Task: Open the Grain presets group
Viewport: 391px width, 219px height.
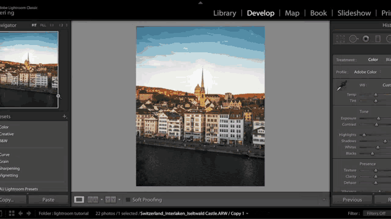Action: (x=4, y=162)
